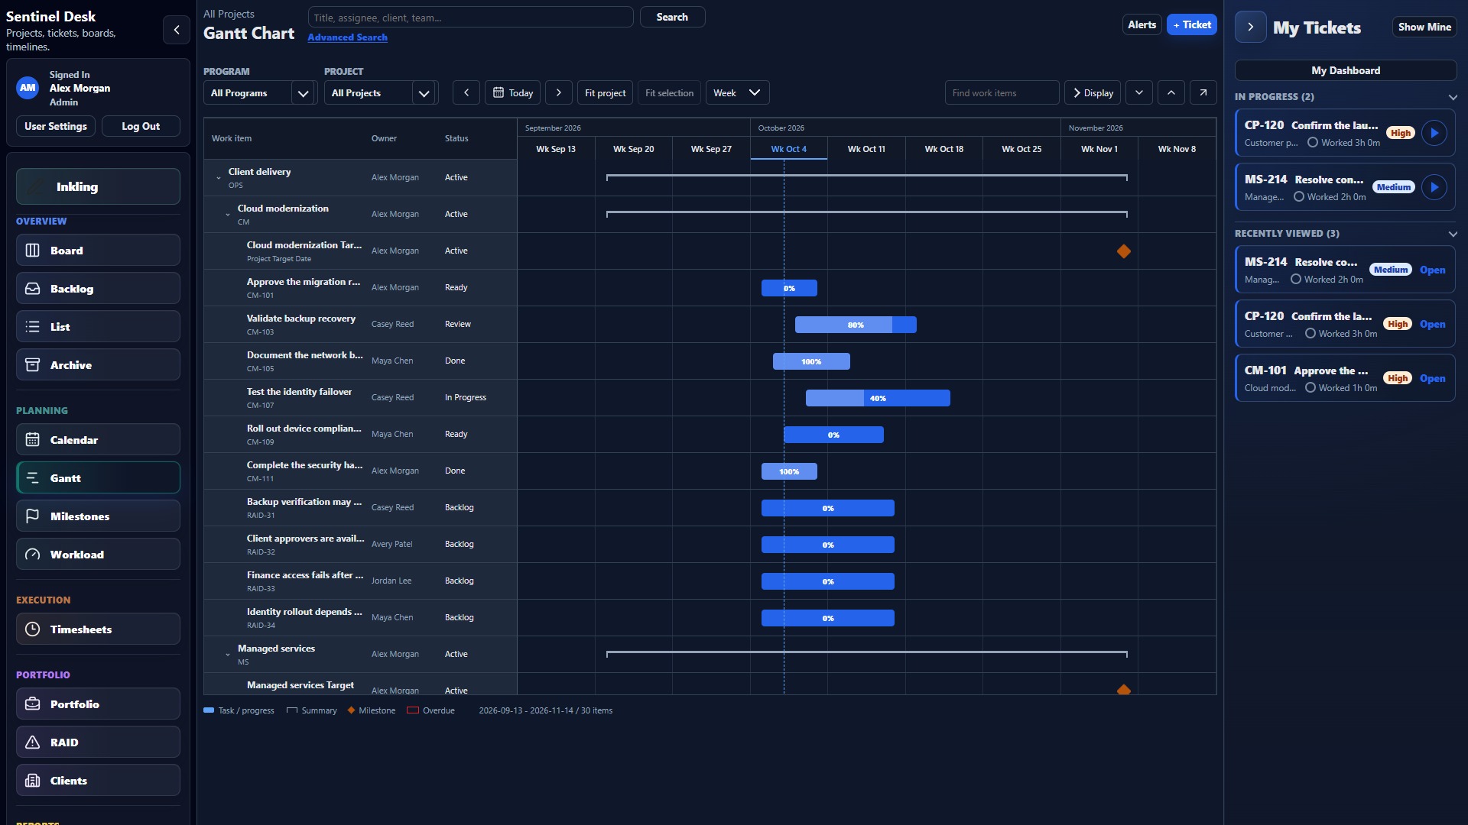This screenshot has width=1468, height=825.
Task: Toggle status circle on CP-120 in-progress ticket
Action: (1313, 143)
